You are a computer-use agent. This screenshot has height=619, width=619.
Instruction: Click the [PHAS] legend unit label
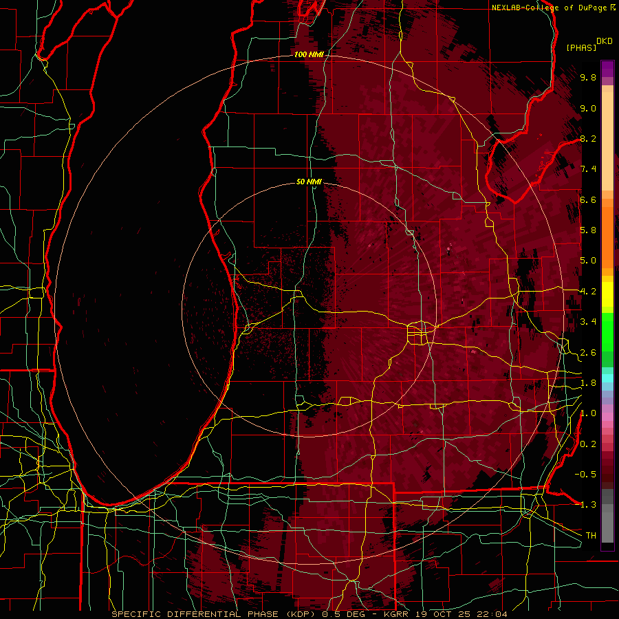coord(581,47)
